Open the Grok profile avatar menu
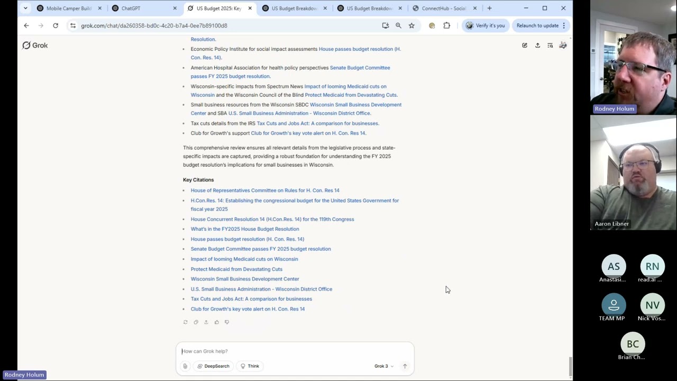This screenshot has height=381, width=677. point(563,46)
